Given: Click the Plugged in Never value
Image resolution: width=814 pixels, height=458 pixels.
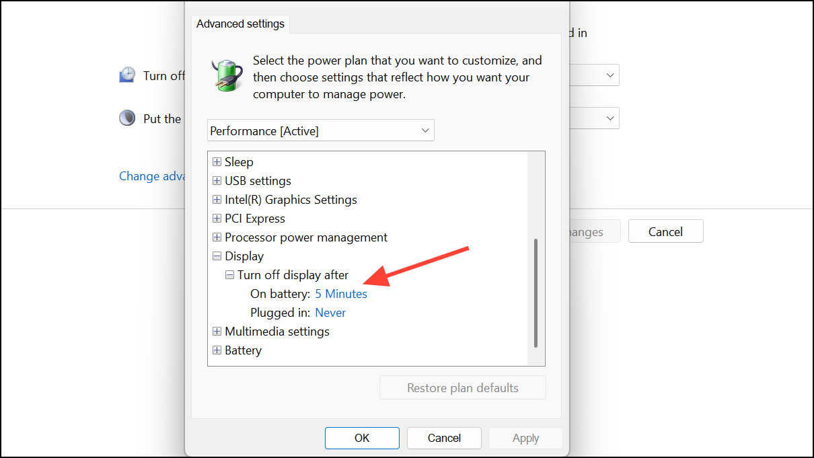Looking at the screenshot, I should pos(330,313).
